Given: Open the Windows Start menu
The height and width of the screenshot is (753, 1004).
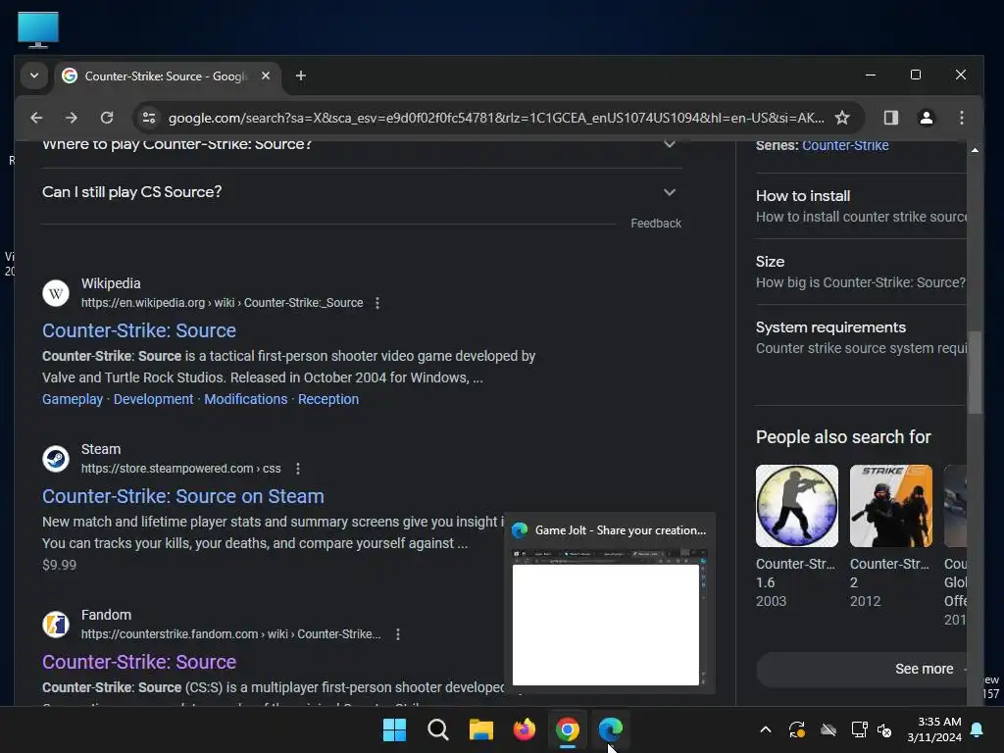Looking at the screenshot, I should coord(394,729).
